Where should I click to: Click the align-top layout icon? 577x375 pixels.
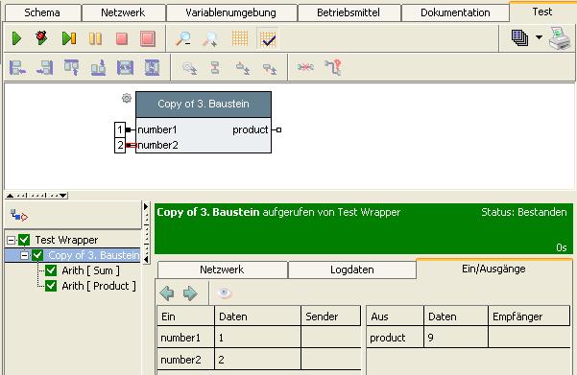pyautogui.click(x=71, y=68)
